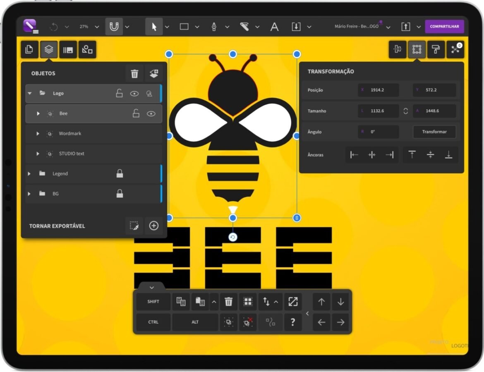Toggle lock on the Logo layer
The width and height of the screenshot is (484, 372).
[119, 93]
